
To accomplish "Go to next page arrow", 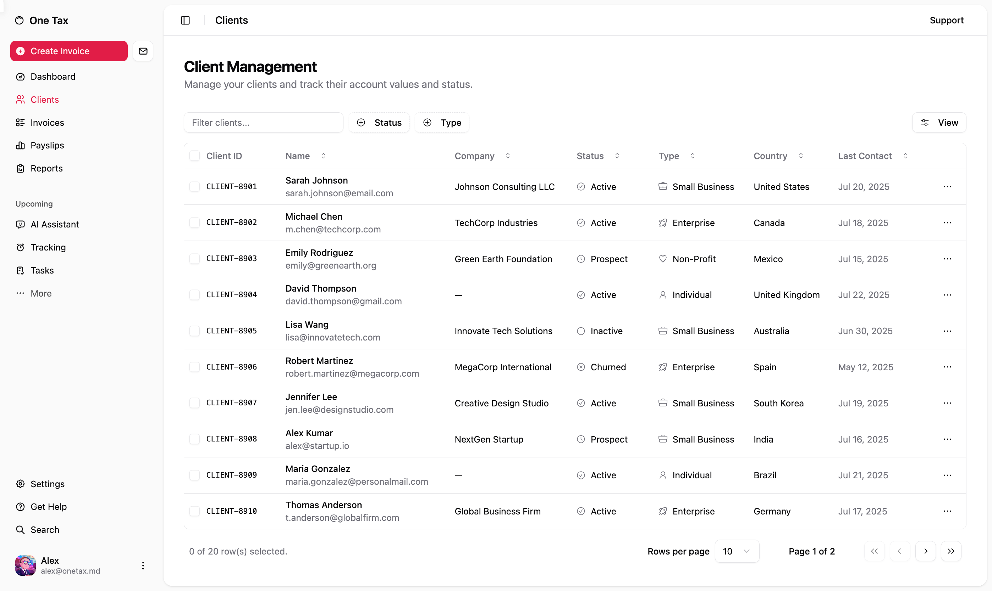I will coord(925,551).
